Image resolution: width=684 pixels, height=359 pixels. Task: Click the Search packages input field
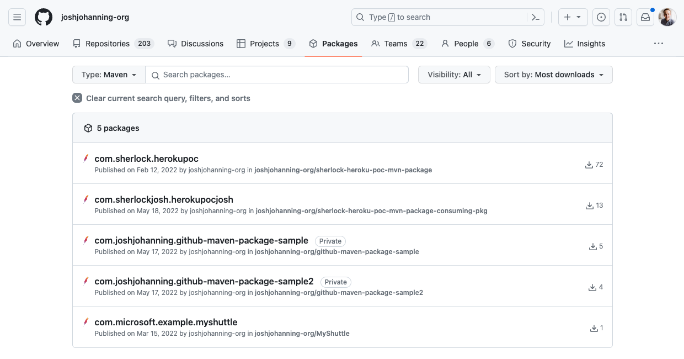(277, 74)
